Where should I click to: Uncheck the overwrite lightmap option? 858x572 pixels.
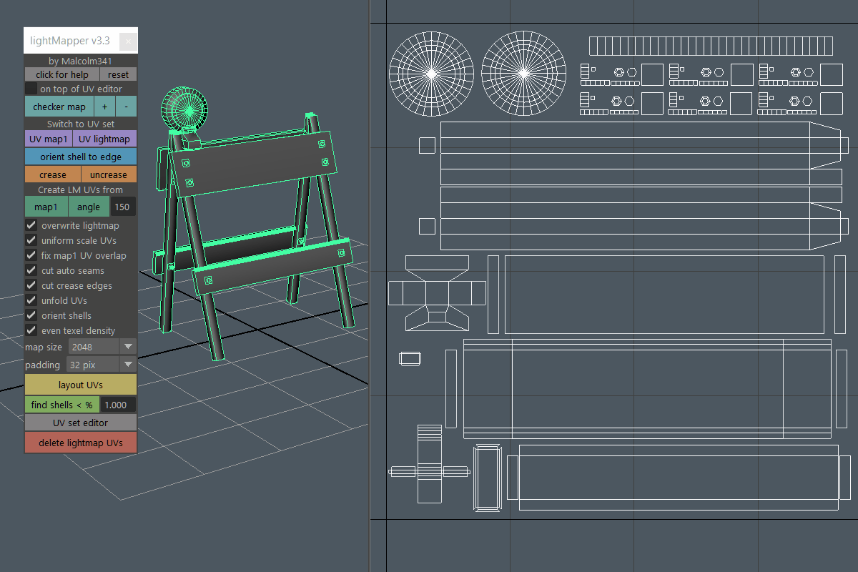[x=31, y=225]
